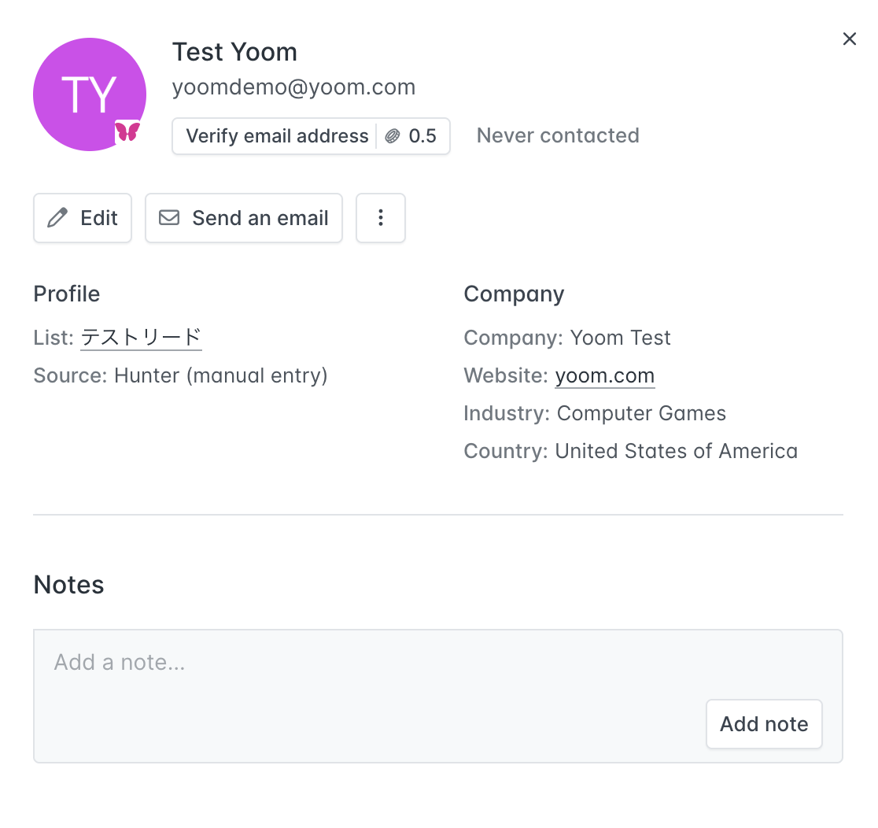The width and height of the screenshot is (878, 828).
Task: Click the yoomdemo@yoom.com email address
Action: 293,87
